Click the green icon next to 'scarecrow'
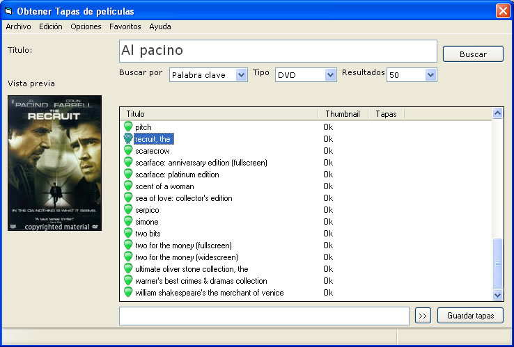The image size is (514, 347). tap(127, 151)
